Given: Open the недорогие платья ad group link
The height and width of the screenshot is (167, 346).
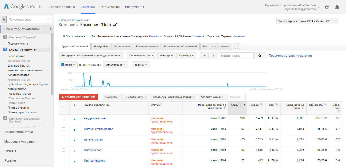Looking at the screenshot, I should tap(96, 118).
